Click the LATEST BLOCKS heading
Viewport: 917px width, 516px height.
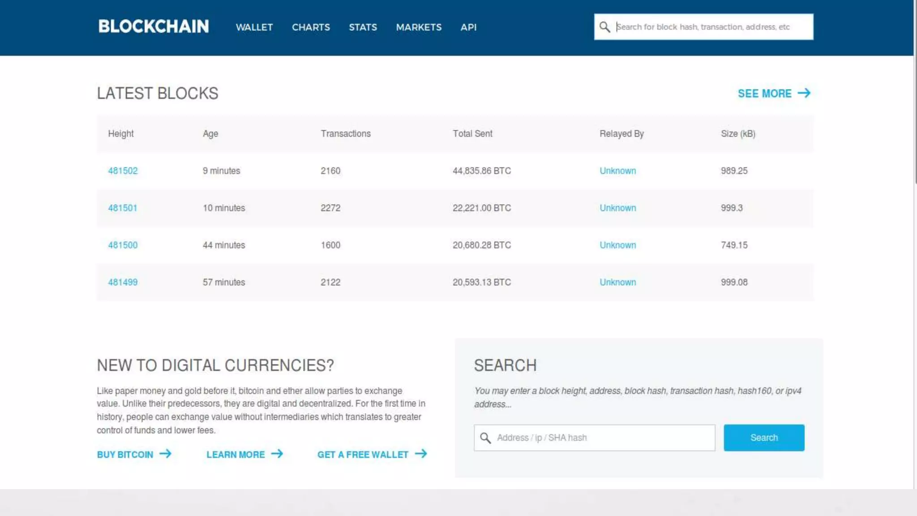158,93
